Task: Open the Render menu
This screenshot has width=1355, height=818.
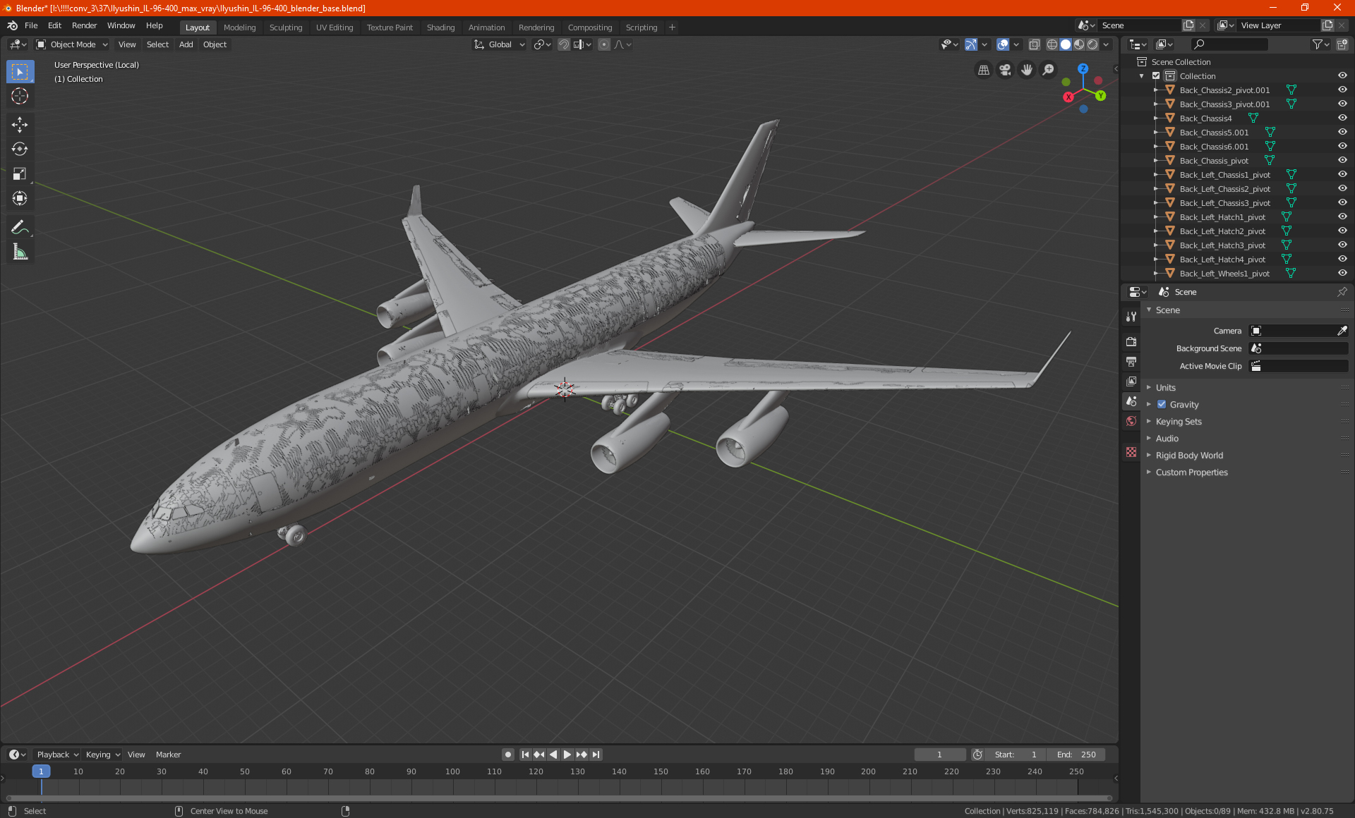Action: [x=84, y=25]
